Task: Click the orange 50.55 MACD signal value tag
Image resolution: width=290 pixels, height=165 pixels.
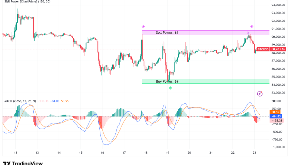Action: click(275, 112)
